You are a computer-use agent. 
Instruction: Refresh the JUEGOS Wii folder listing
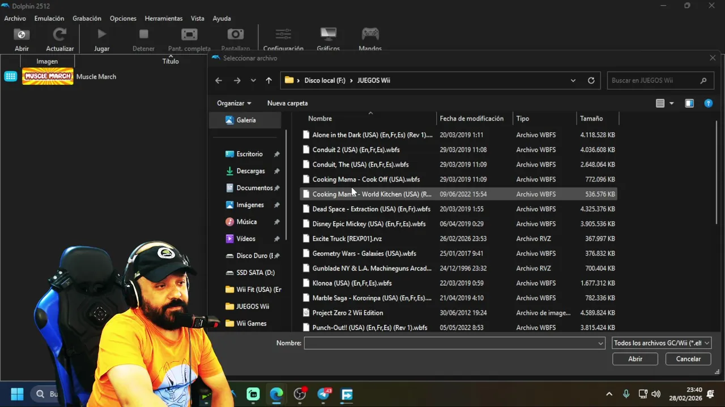(591, 80)
